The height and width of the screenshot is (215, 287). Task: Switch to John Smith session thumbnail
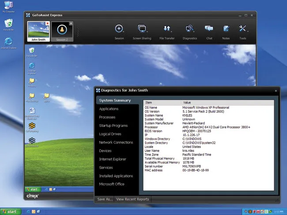click(38, 31)
